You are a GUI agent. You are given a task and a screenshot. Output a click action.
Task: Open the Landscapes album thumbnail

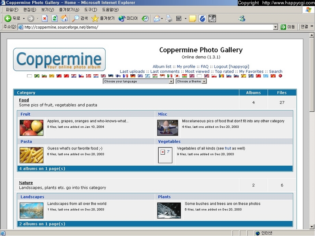coord(31,210)
